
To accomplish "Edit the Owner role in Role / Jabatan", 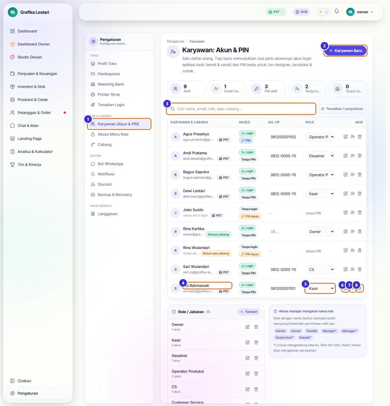I will (248, 327).
